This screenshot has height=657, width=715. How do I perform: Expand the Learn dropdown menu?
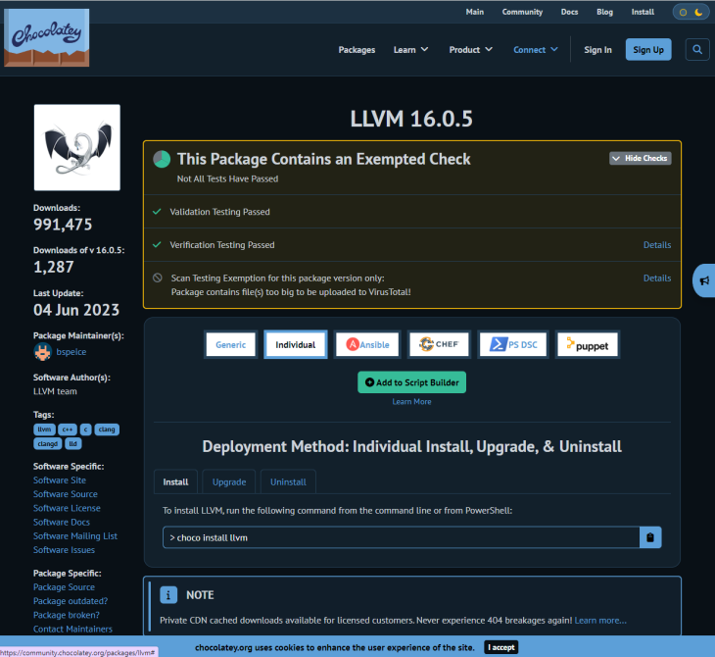click(410, 49)
